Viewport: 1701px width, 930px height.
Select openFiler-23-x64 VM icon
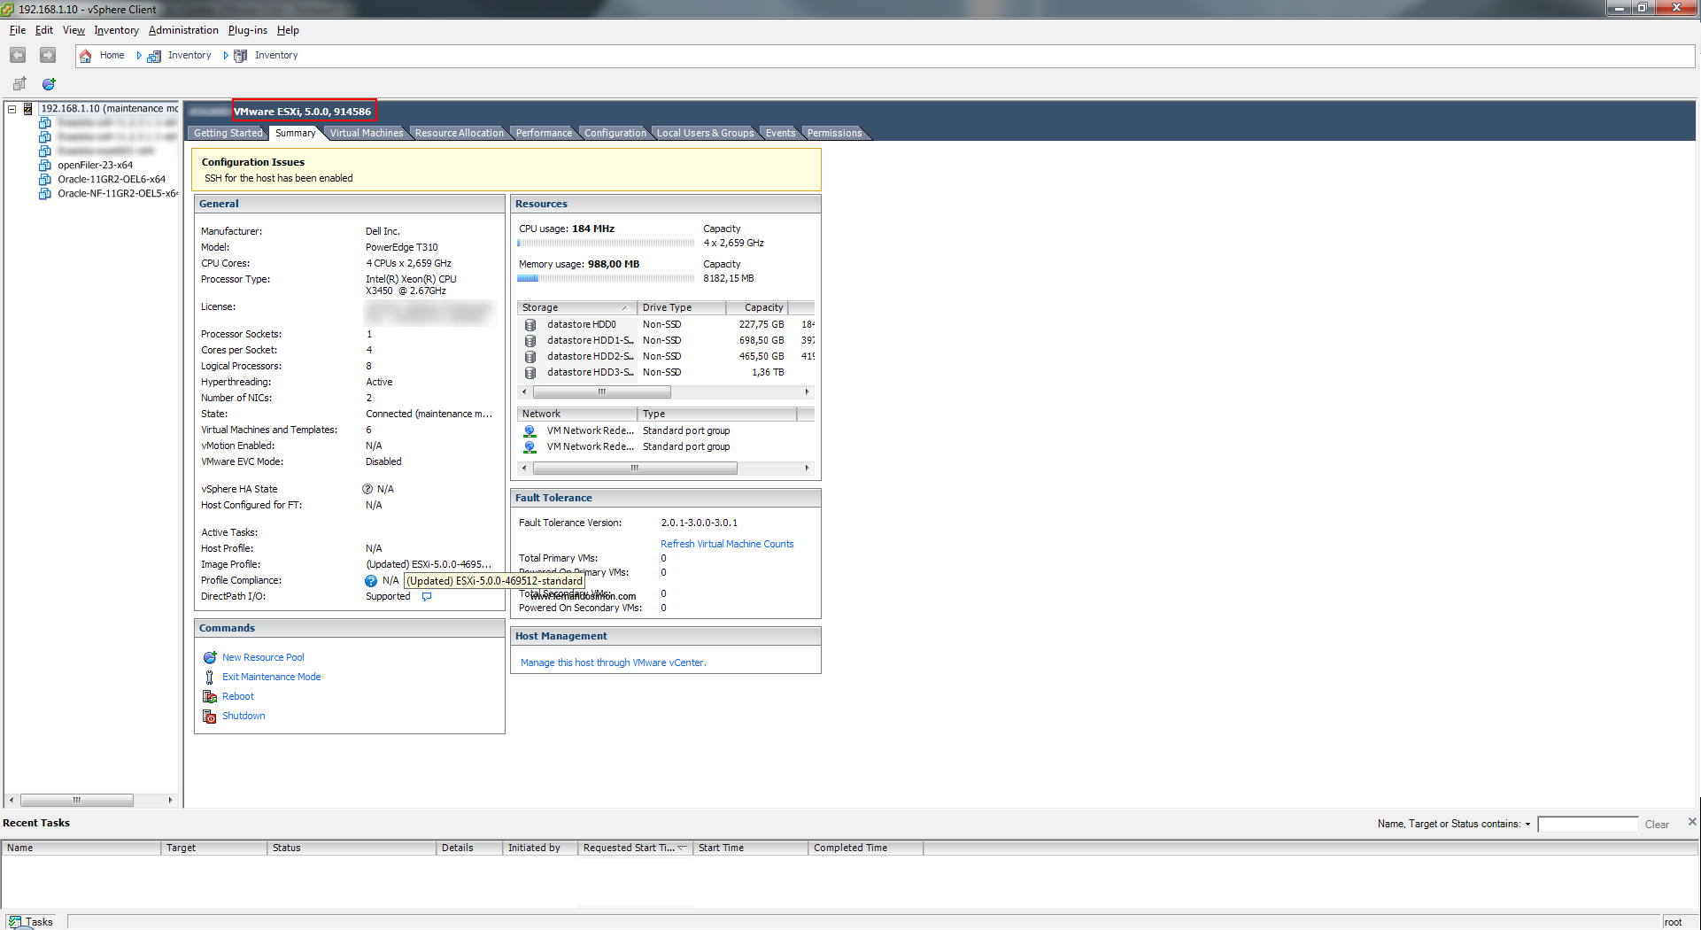(45, 166)
